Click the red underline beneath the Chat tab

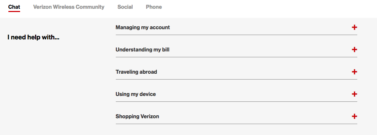(14, 11)
